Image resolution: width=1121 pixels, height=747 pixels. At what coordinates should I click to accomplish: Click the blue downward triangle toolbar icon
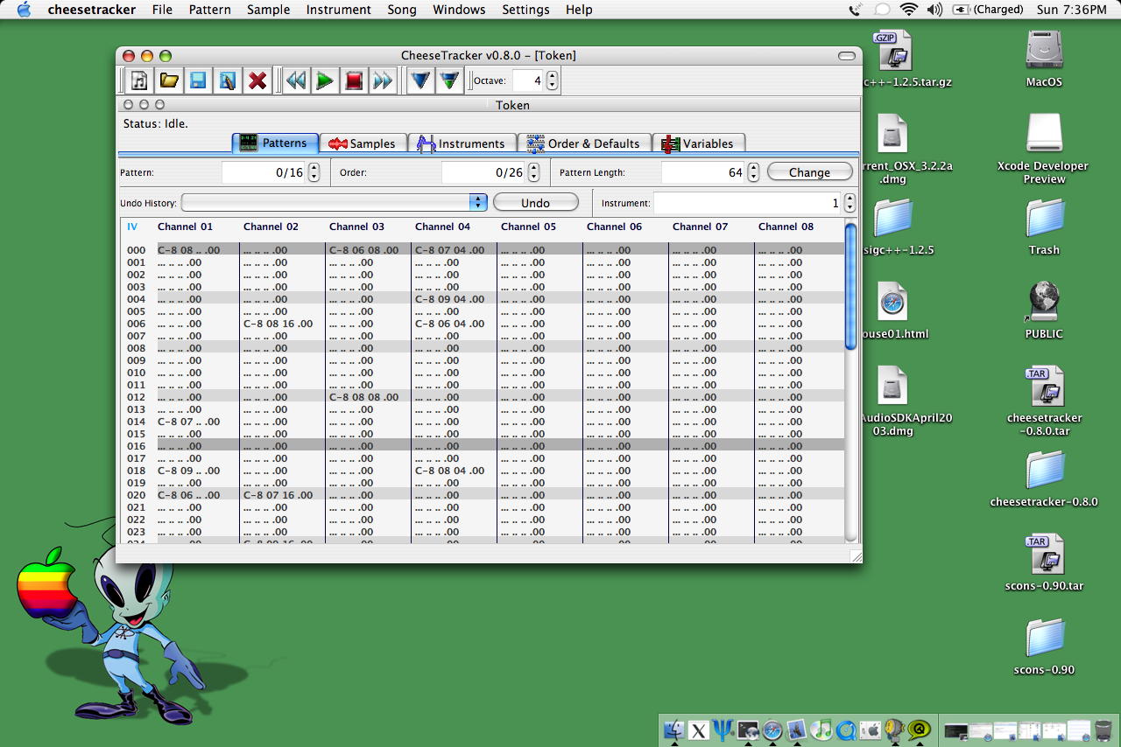421,80
